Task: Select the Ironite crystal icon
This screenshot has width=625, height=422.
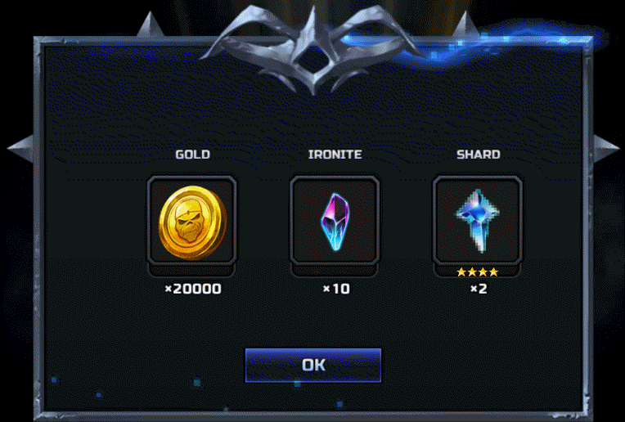Action: point(335,222)
